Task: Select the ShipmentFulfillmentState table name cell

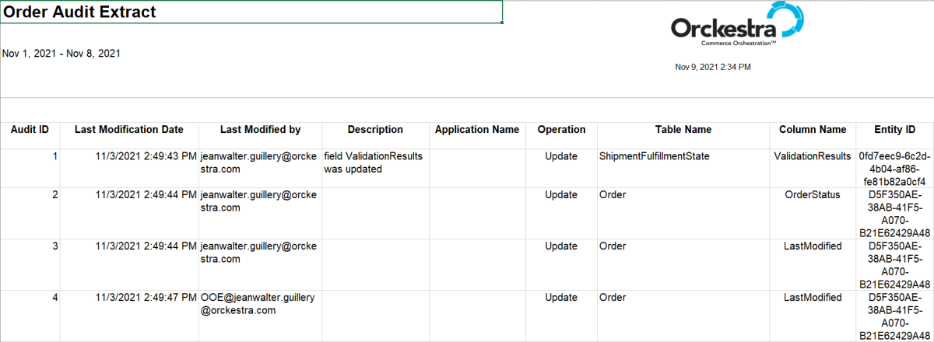Action: tap(654, 156)
